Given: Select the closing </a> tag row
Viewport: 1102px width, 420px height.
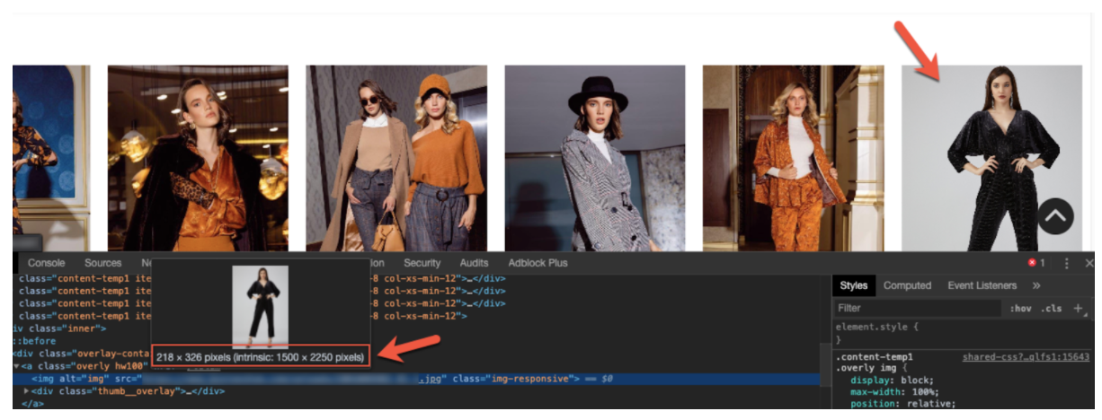Looking at the screenshot, I should (x=32, y=404).
